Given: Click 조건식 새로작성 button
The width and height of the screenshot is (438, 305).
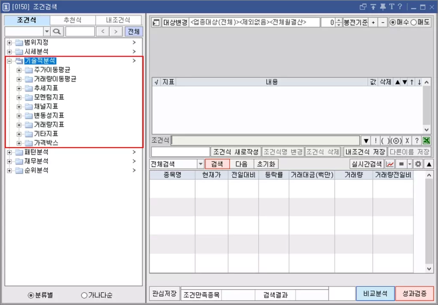Looking at the screenshot, I should click(236, 152).
